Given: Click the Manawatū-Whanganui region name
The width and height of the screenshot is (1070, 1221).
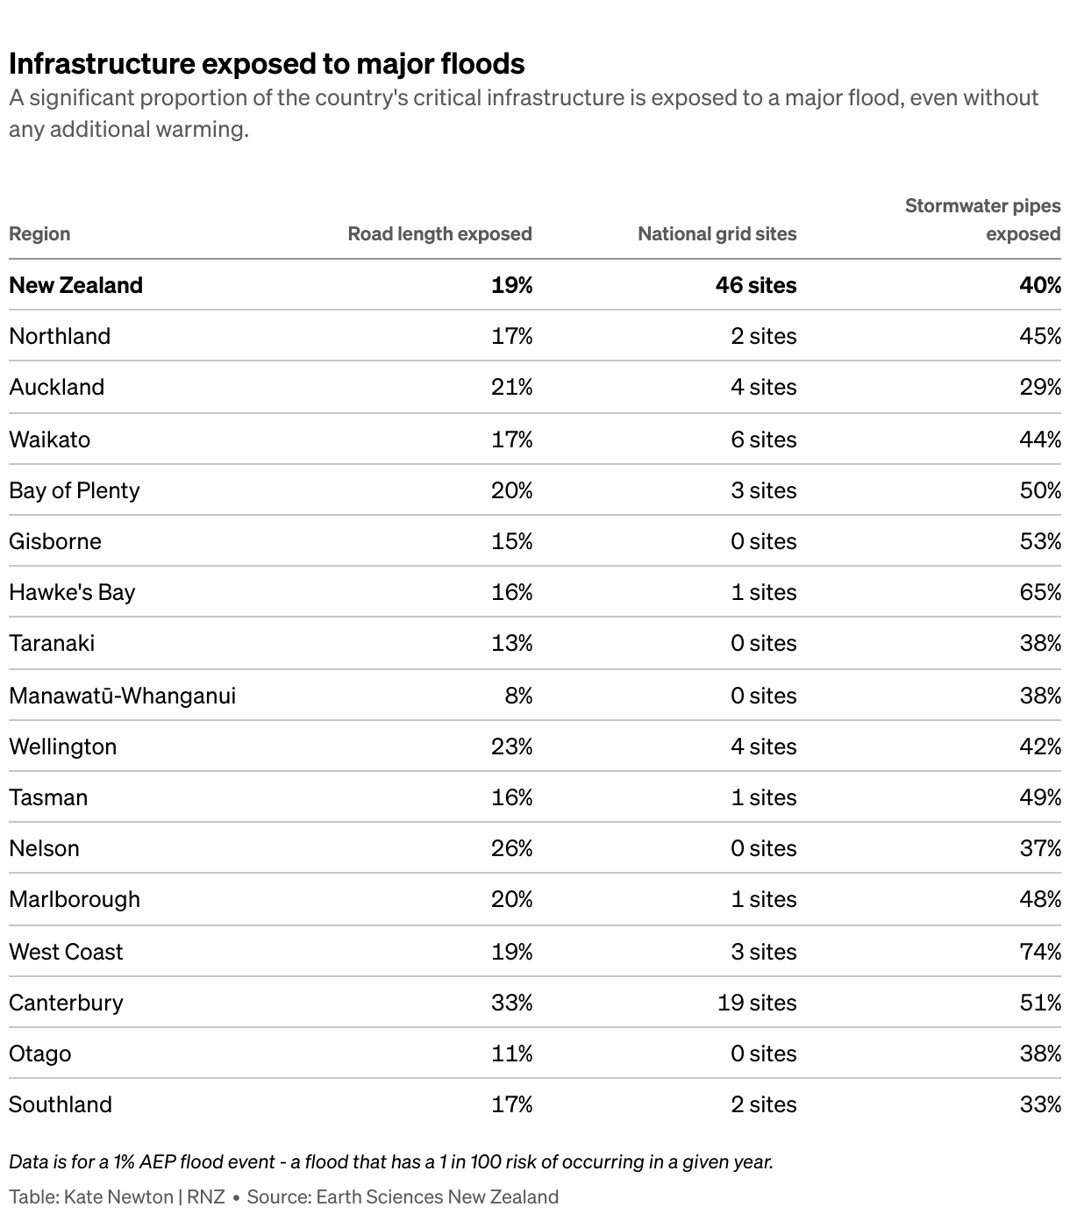Looking at the screenshot, I should pyautogui.click(x=123, y=696).
